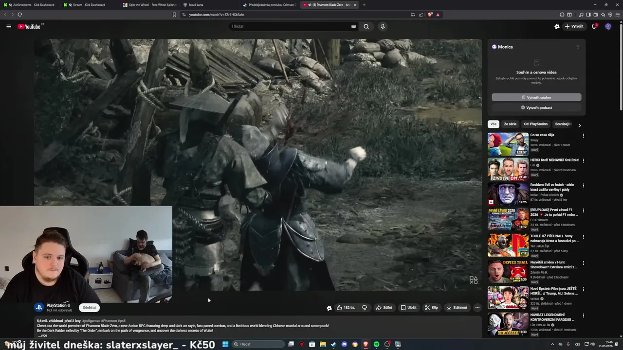Show more filter chips with right chevron

pyautogui.click(x=579, y=125)
